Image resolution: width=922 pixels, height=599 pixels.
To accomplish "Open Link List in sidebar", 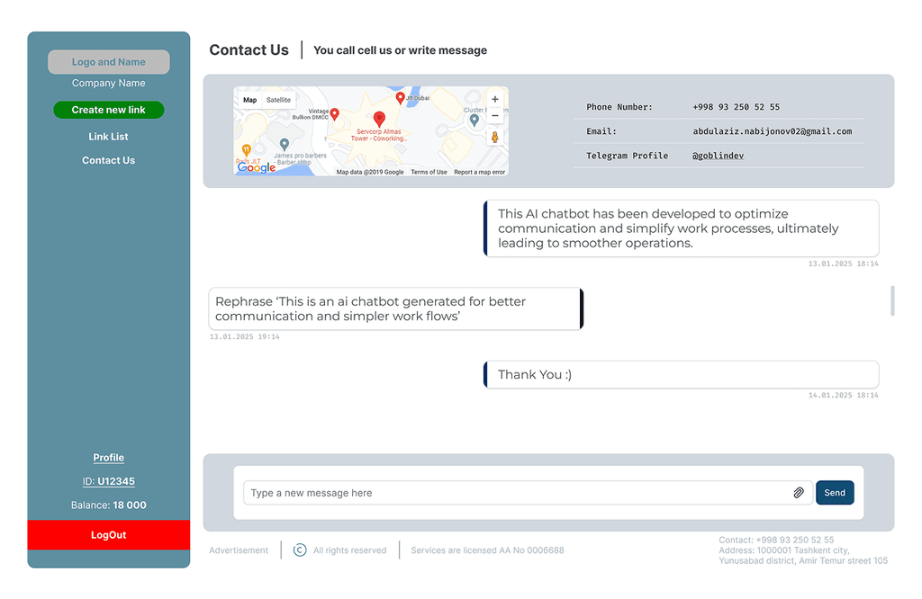I will (108, 137).
